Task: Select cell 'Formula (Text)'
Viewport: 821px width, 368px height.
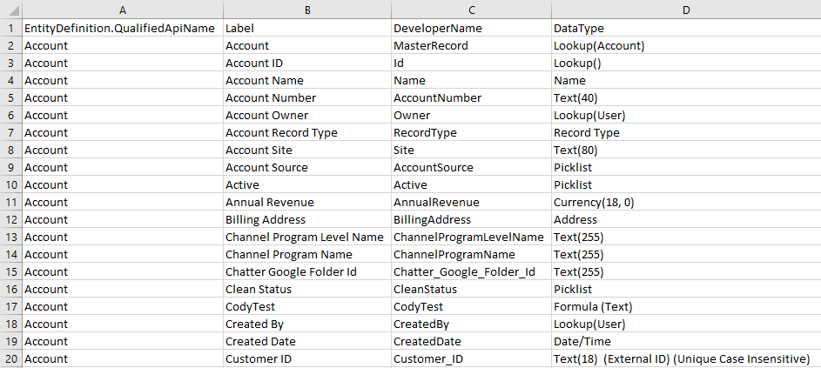Action: click(686, 307)
